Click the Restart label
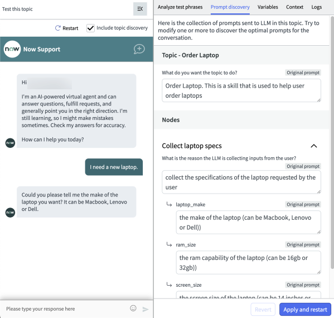Screen dimensions: 334x318 click(70, 28)
